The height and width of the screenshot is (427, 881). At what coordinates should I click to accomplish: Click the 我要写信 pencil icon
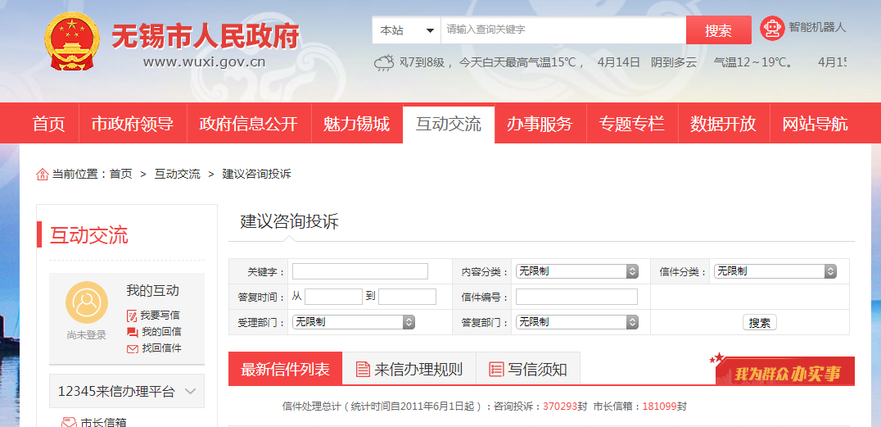click(x=132, y=316)
